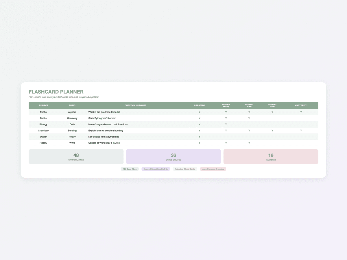
Task: Click "Causes of World War 1 (MAIN)" prompt
Action: click(104, 143)
